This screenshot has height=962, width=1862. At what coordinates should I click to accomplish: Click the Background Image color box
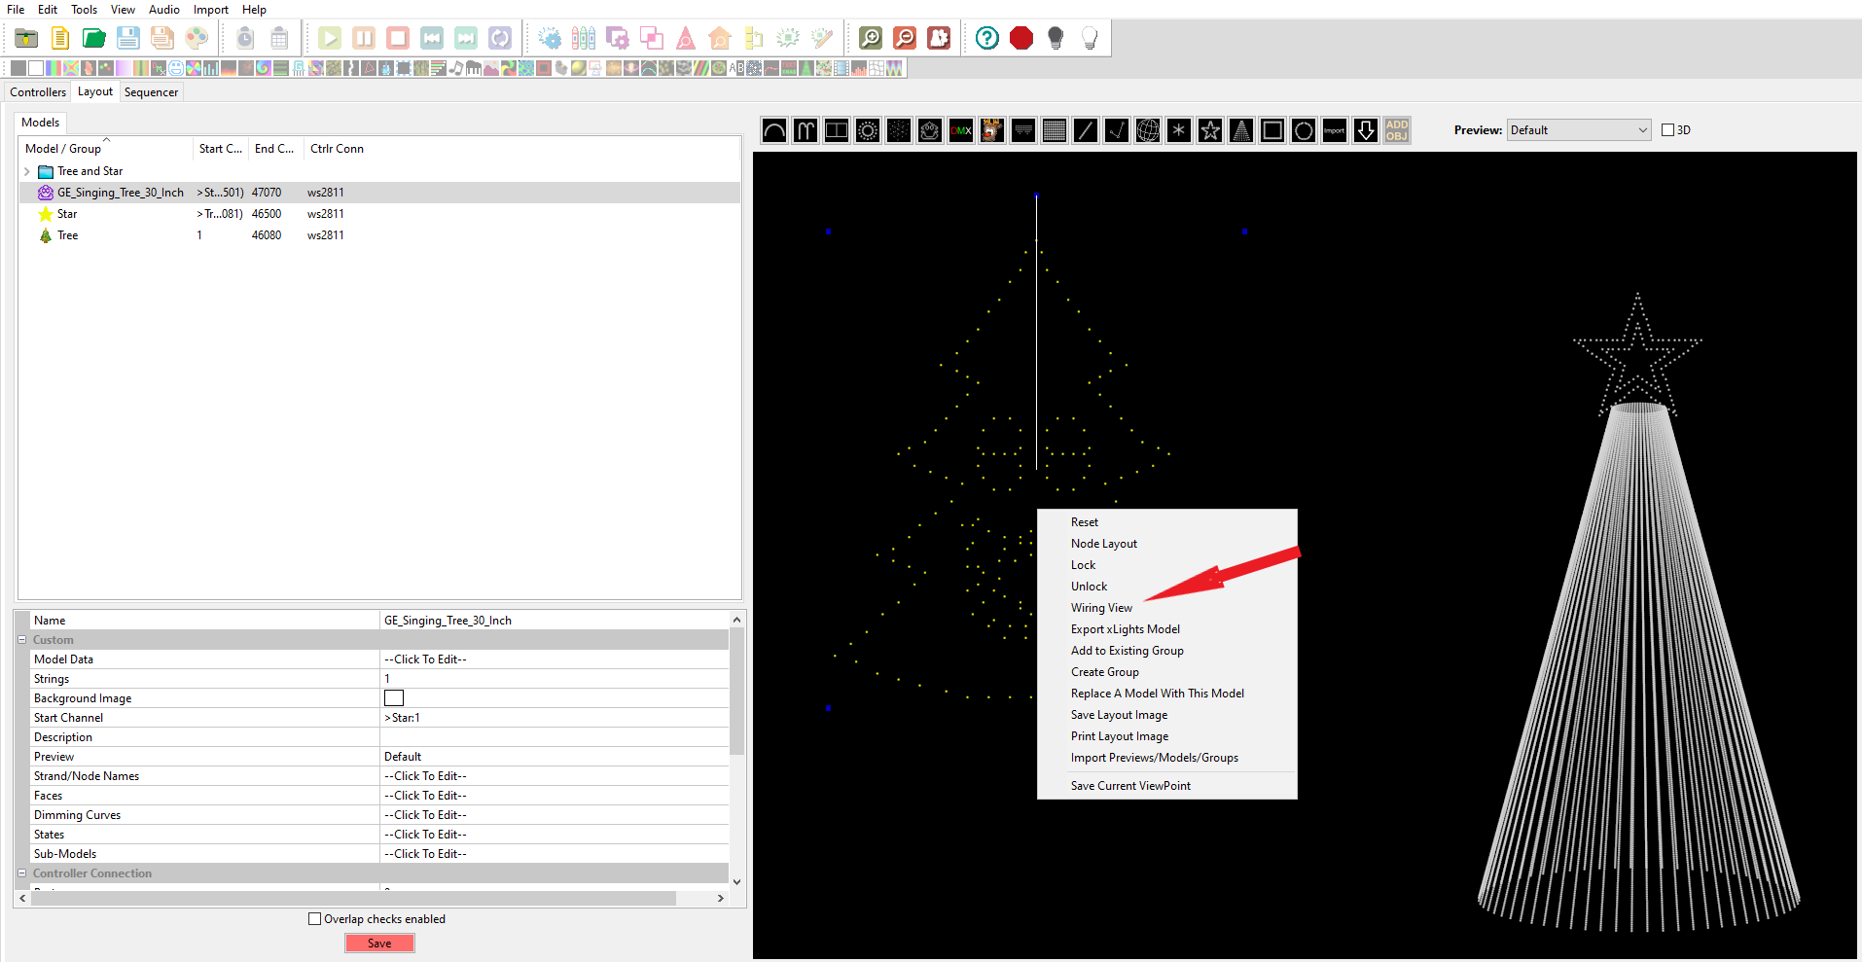tap(394, 698)
